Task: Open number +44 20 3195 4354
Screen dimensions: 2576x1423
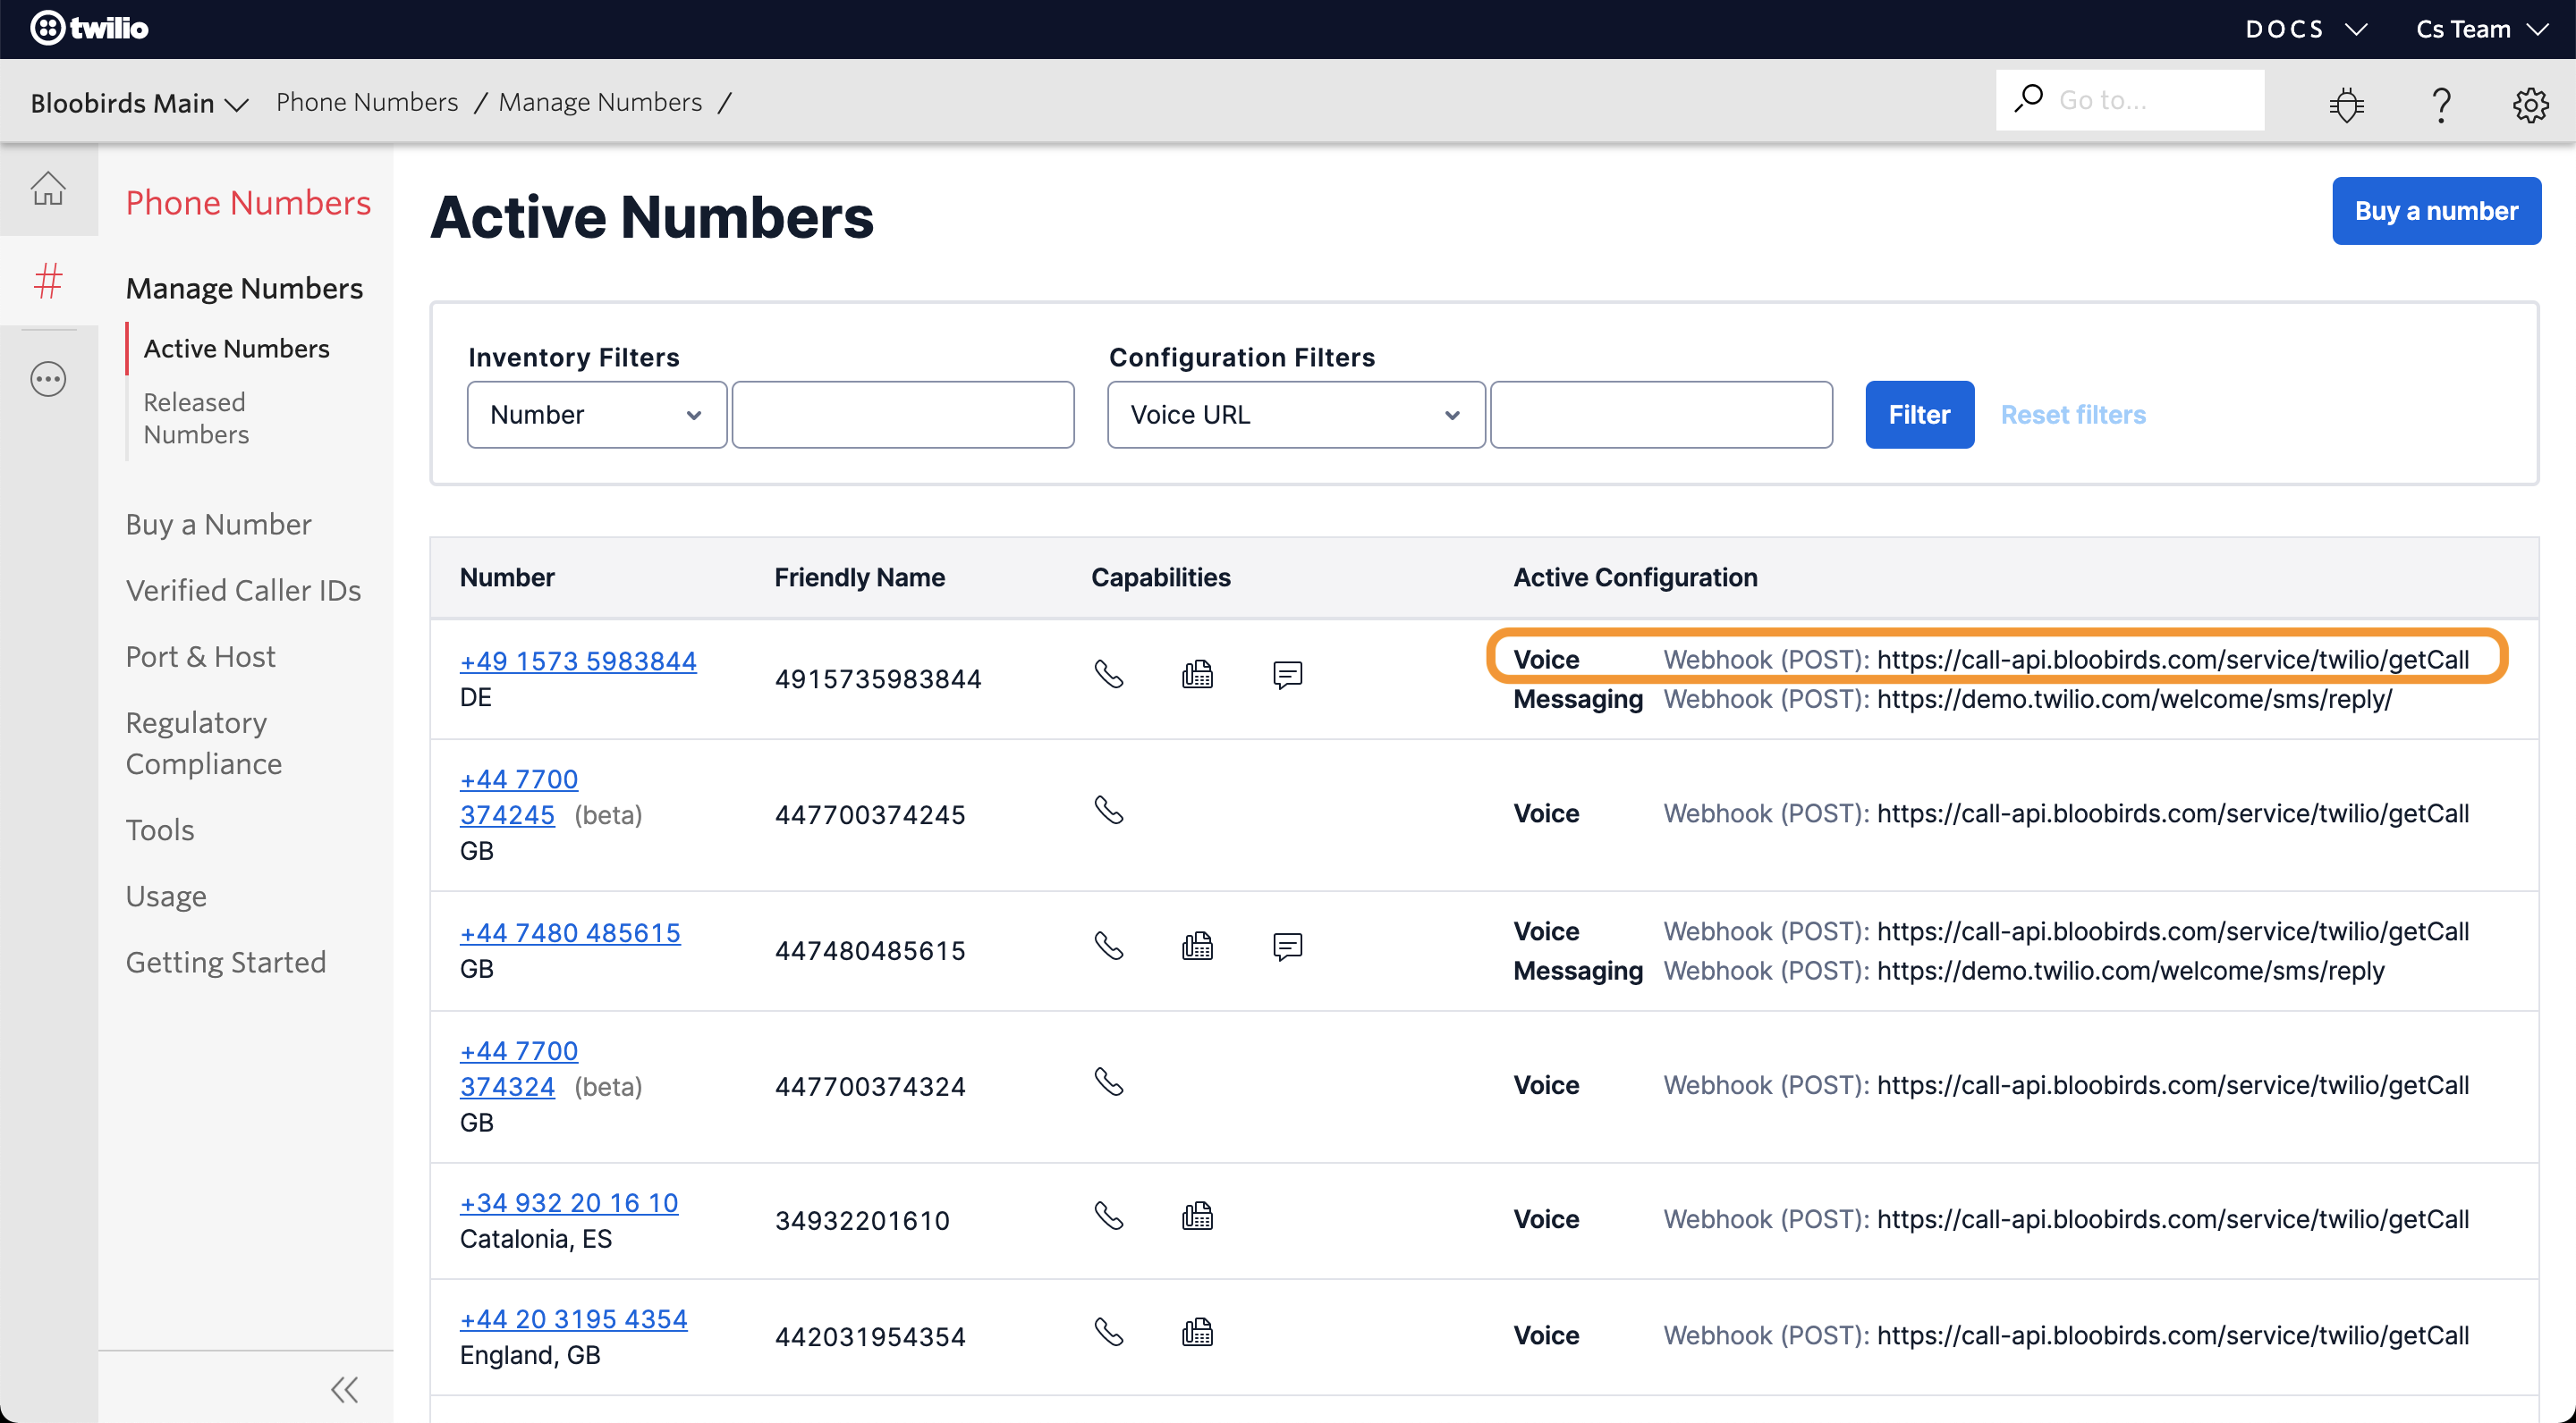Action: [x=574, y=1319]
